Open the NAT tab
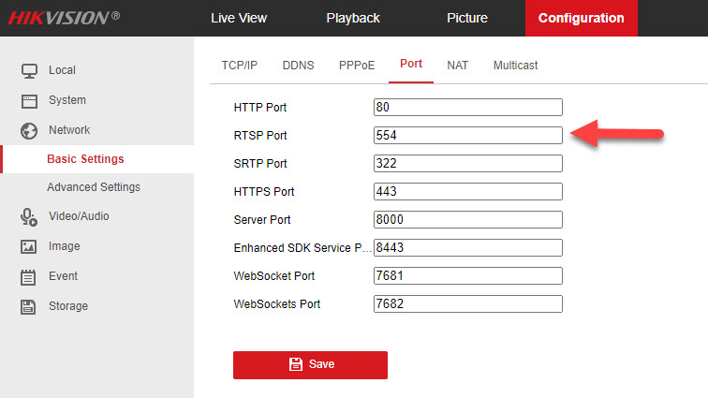 458,66
